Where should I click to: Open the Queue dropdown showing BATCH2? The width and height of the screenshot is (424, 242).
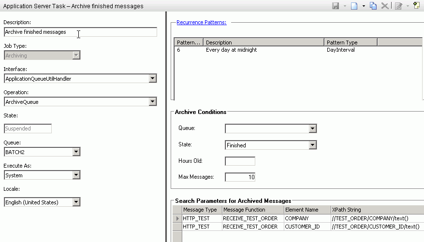coord(76,152)
